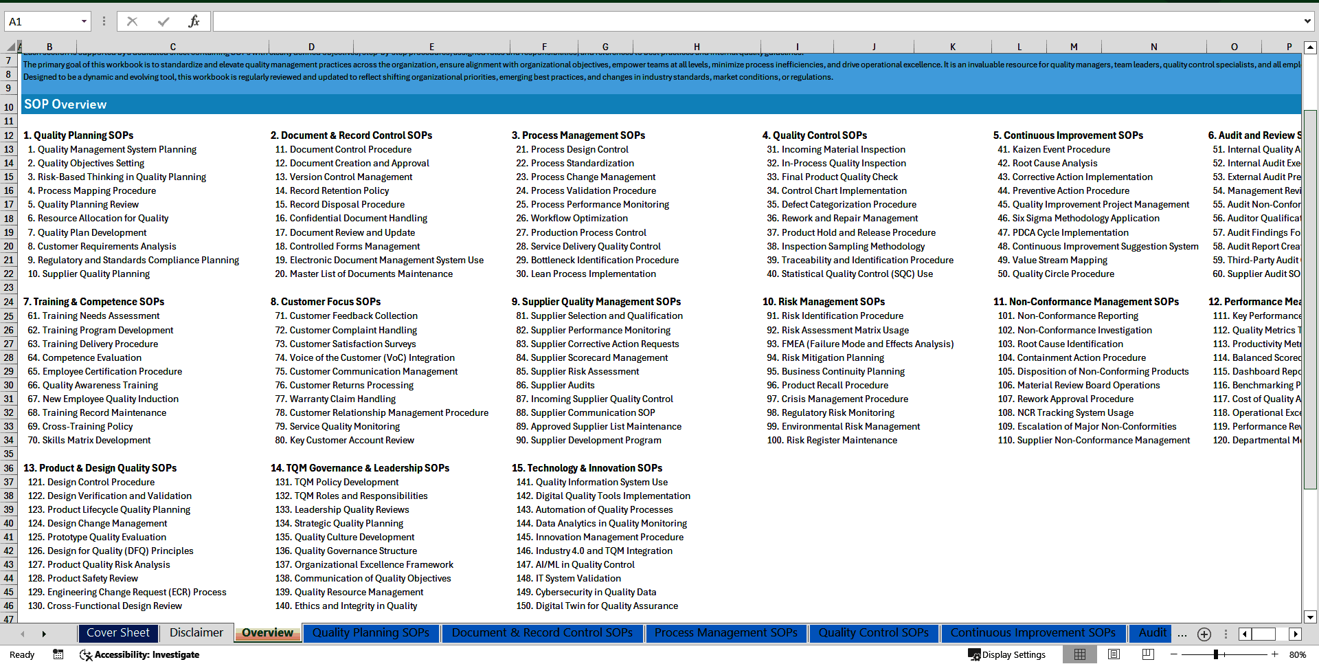Add a new sheet using the plus button

[1204, 634]
